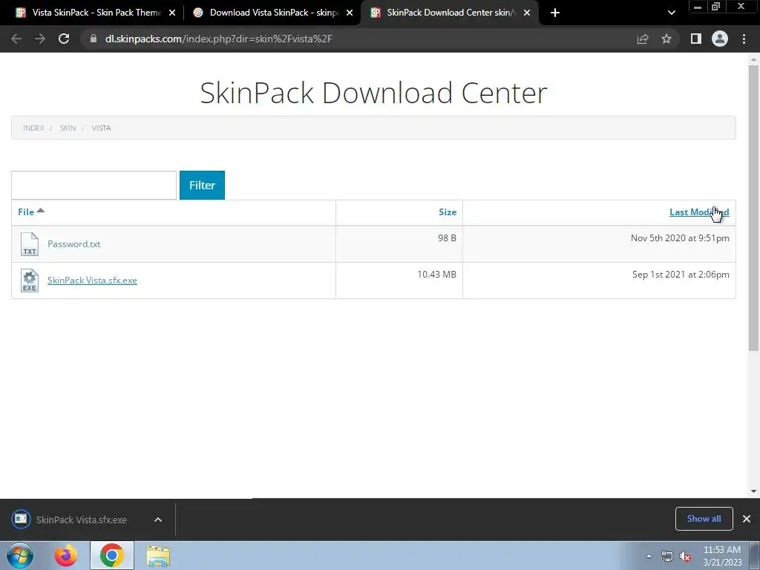Click the Sep 1st 2021 at 2:06pm date
This screenshot has width=760, height=570.
point(681,275)
